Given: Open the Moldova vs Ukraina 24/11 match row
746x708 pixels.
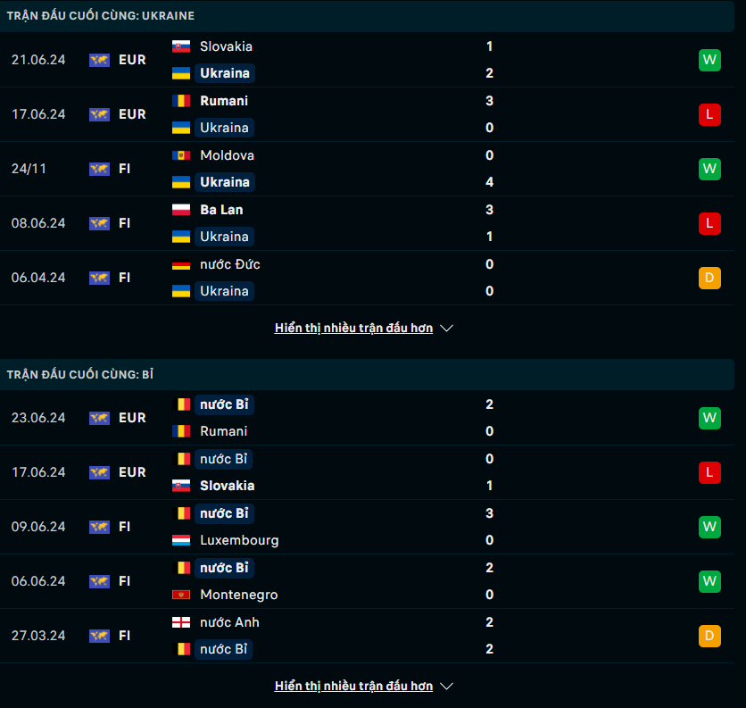Looking at the screenshot, I should click(367, 169).
